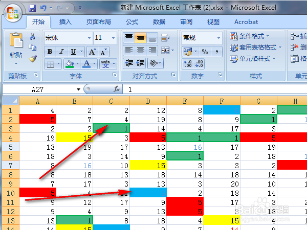Open 对齐方式 dialog launcher
Viewport: 307px width, 230px height.
[x=173, y=75]
